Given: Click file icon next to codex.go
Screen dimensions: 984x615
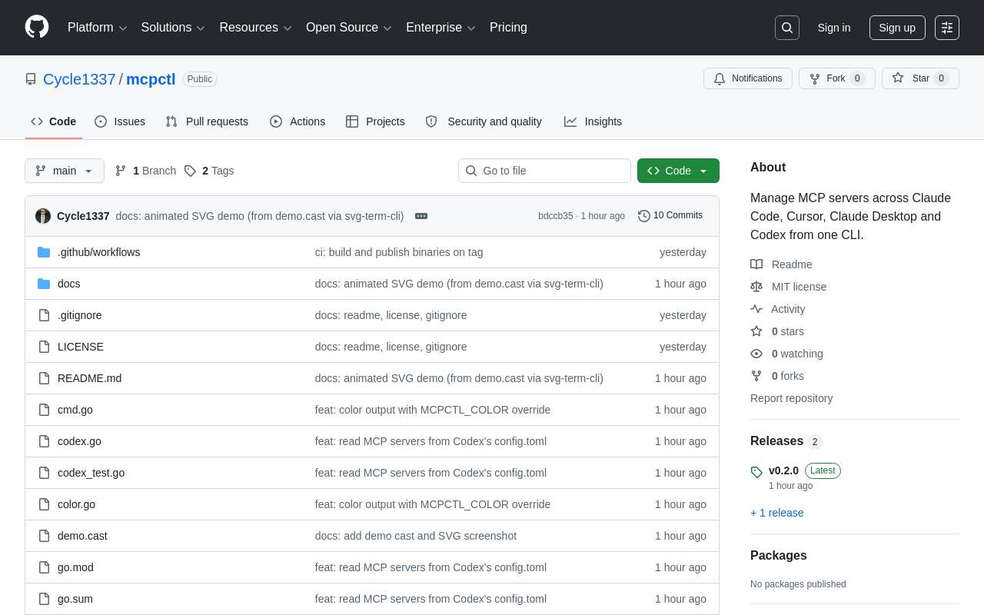Looking at the screenshot, I should point(44,441).
